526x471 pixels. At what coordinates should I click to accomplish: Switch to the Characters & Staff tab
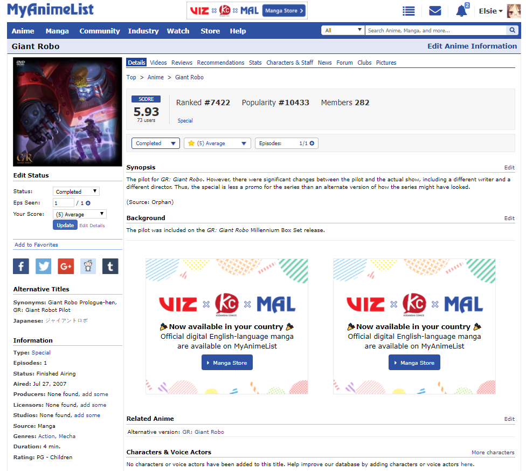pyautogui.click(x=290, y=63)
